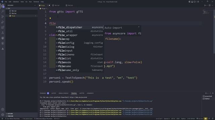Click the lightbulb quick-fix icon
Image resolution: width=215 pixels, height=120 pixels.
click(x=50, y=18)
